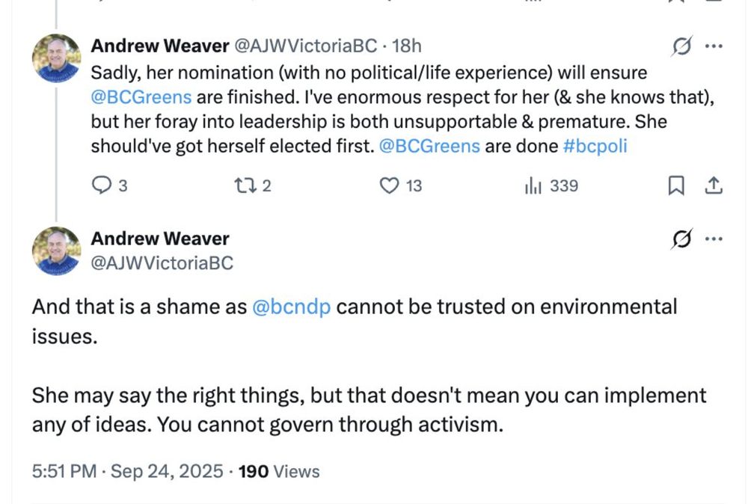Screen dimensions: 748x504
Task: Open the 18h timestamp link
Action: point(406,46)
